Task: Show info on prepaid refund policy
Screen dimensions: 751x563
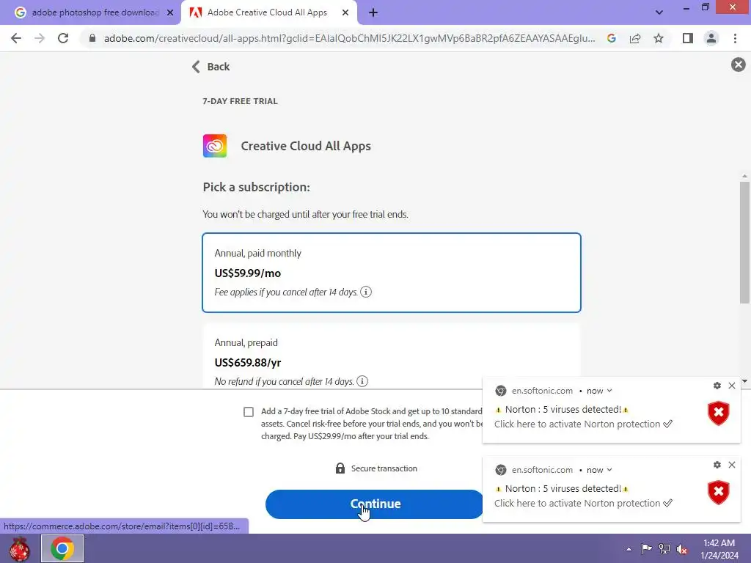Action: click(362, 381)
